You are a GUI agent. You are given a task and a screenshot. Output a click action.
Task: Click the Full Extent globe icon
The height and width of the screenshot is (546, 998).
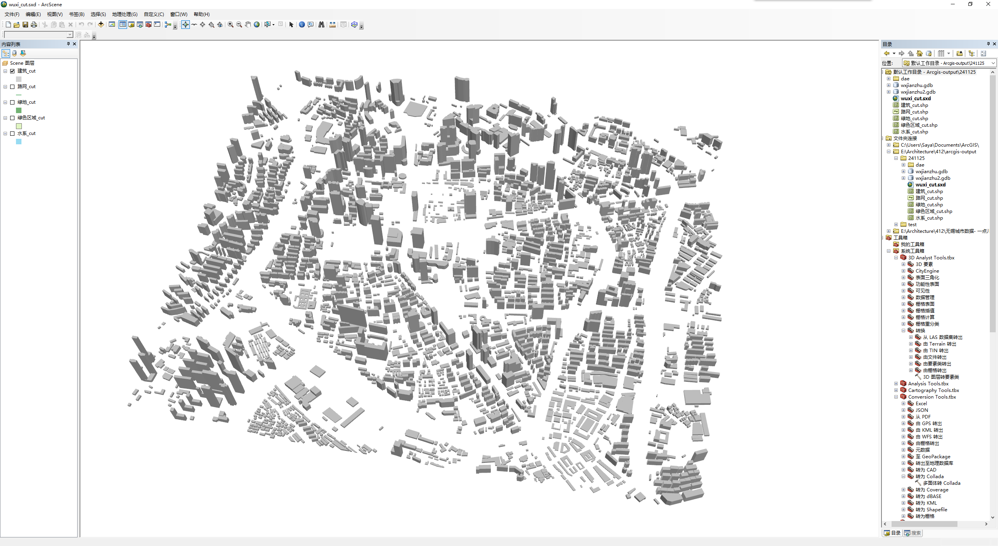click(x=257, y=25)
